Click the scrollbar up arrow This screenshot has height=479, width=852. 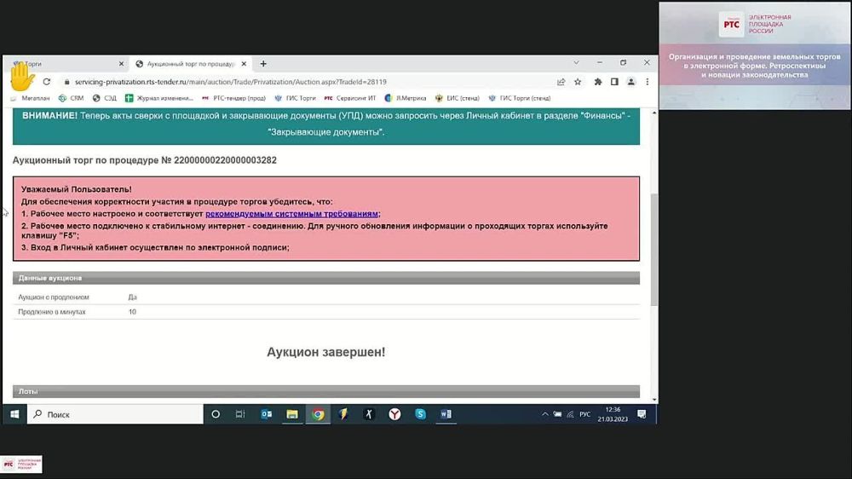coord(653,113)
